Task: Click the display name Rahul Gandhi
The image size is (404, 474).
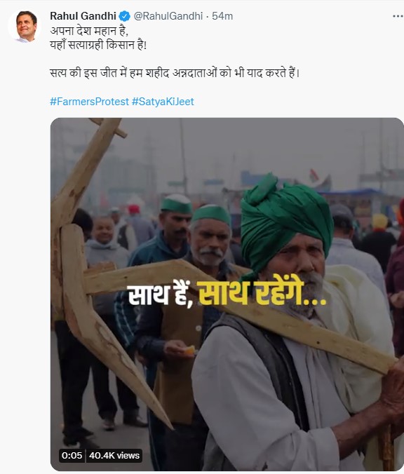Action: point(83,16)
